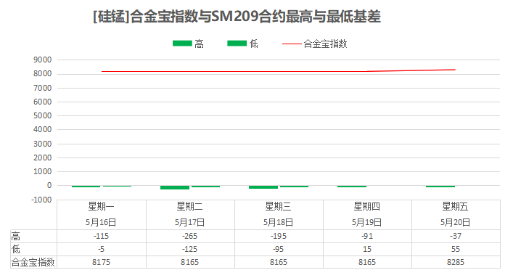Click the 星期三 column header
Screen dimensions: 513x278
[x=278, y=206]
